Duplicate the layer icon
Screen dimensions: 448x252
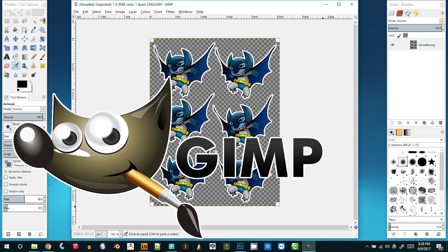pos(424,123)
